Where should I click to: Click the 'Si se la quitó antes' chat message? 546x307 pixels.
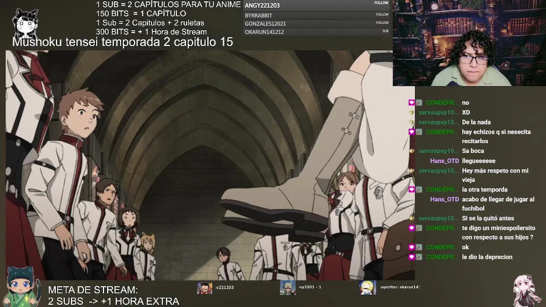coord(488,218)
